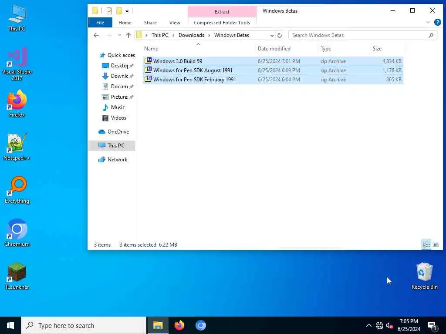Refresh the Windows Betas folder
446x334 pixels.
tap(280, 35)
